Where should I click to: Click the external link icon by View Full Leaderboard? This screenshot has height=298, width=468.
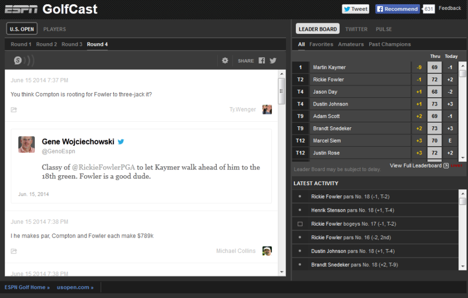[x=446, y=166]
